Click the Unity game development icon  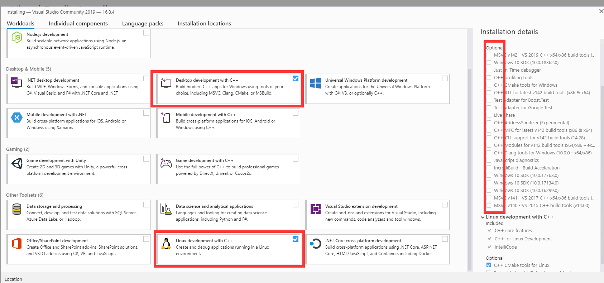pos(16,163)
